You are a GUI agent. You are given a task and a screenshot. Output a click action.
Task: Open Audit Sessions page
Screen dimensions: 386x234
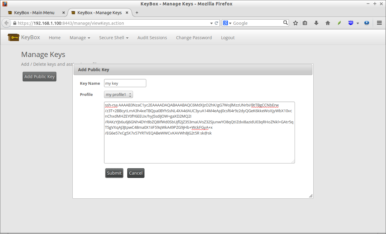[x=152, y=38]
